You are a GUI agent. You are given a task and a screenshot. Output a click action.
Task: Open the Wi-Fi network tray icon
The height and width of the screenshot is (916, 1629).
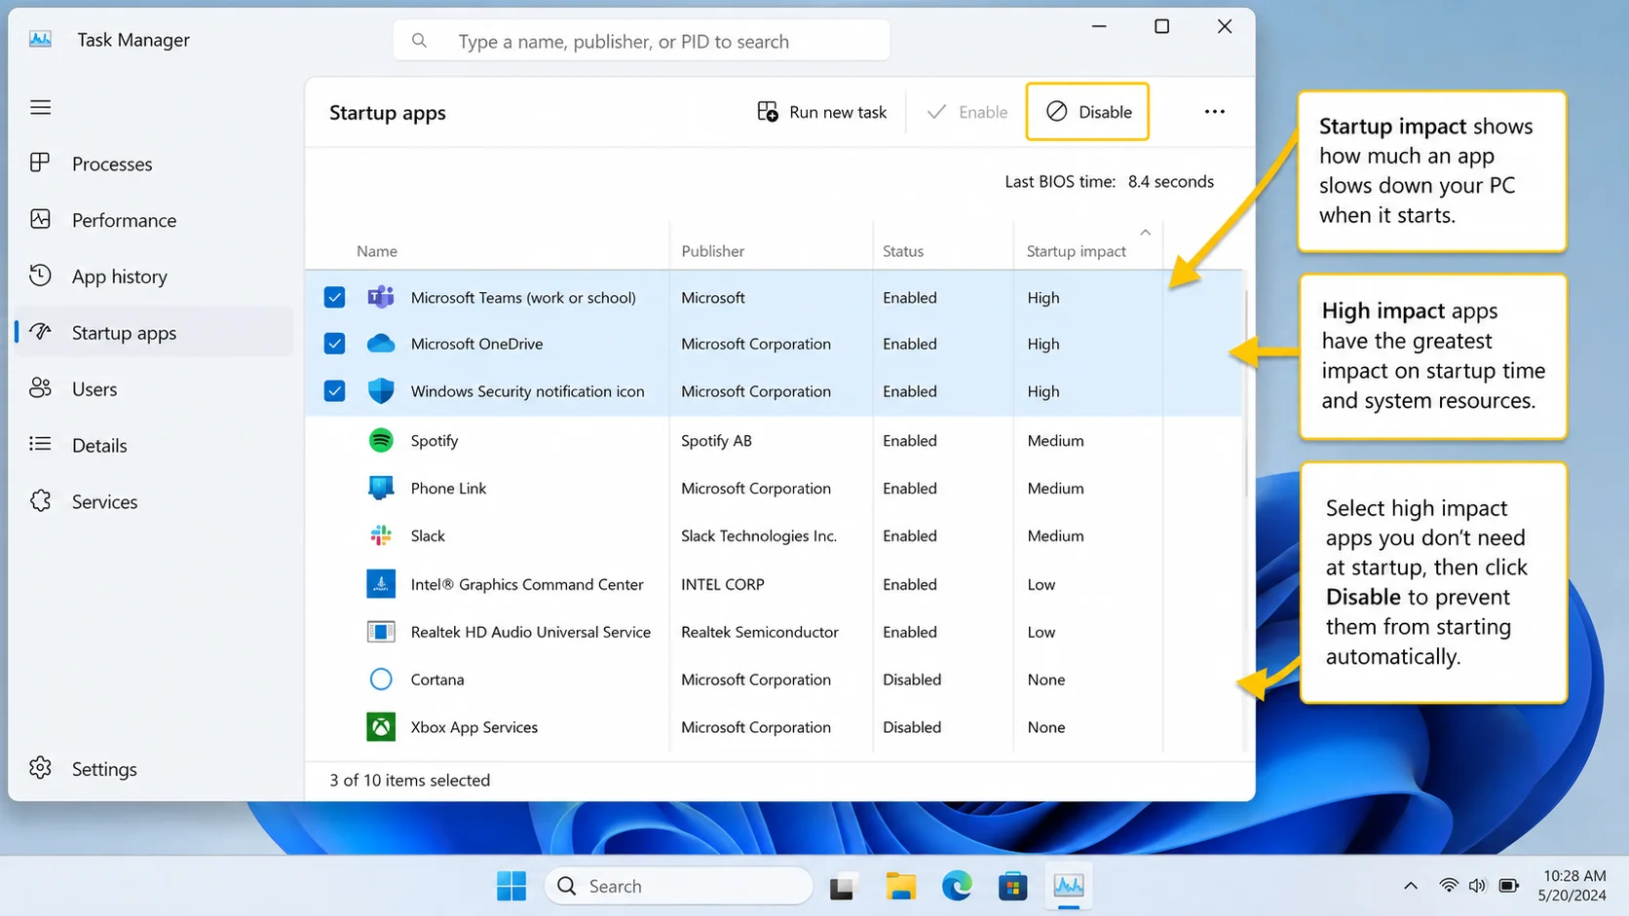(x=1449, y=886)
